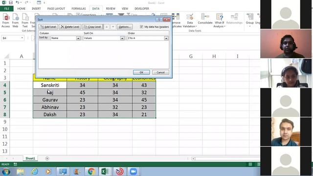Open Windows Start menu
313x176 pixels.
(x=6, y=172)
